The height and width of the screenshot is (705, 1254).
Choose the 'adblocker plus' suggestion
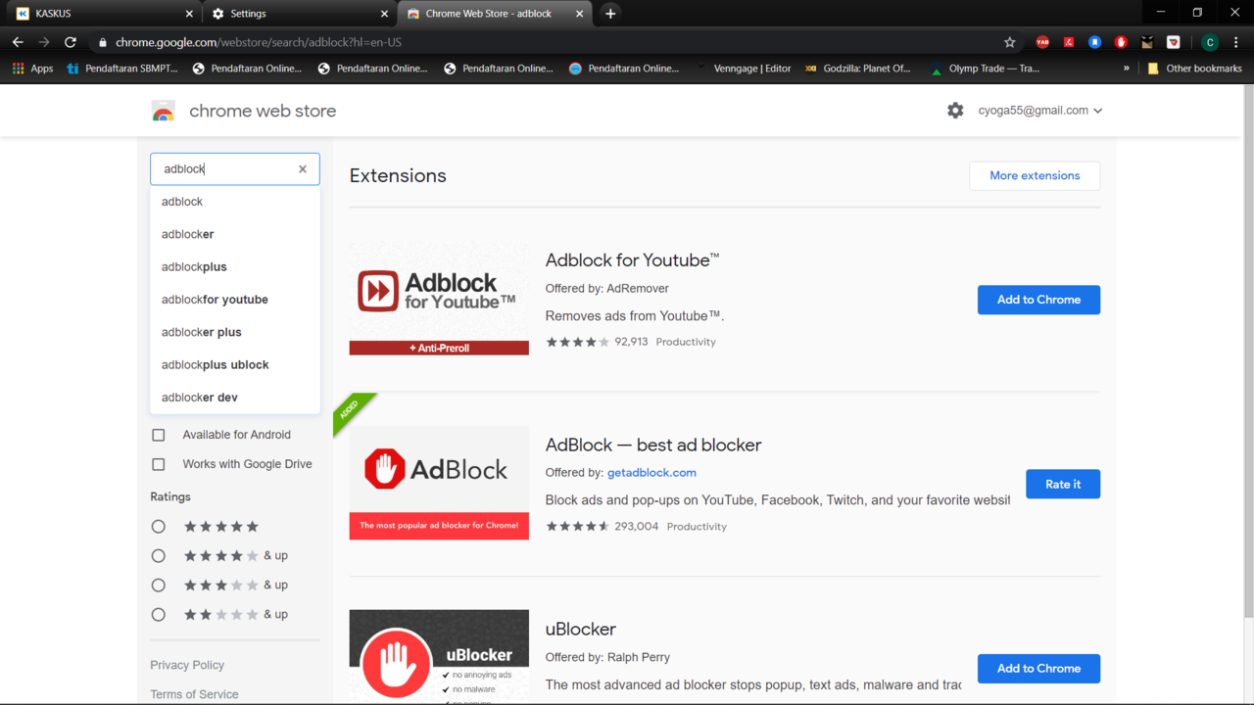coord(235,332)
